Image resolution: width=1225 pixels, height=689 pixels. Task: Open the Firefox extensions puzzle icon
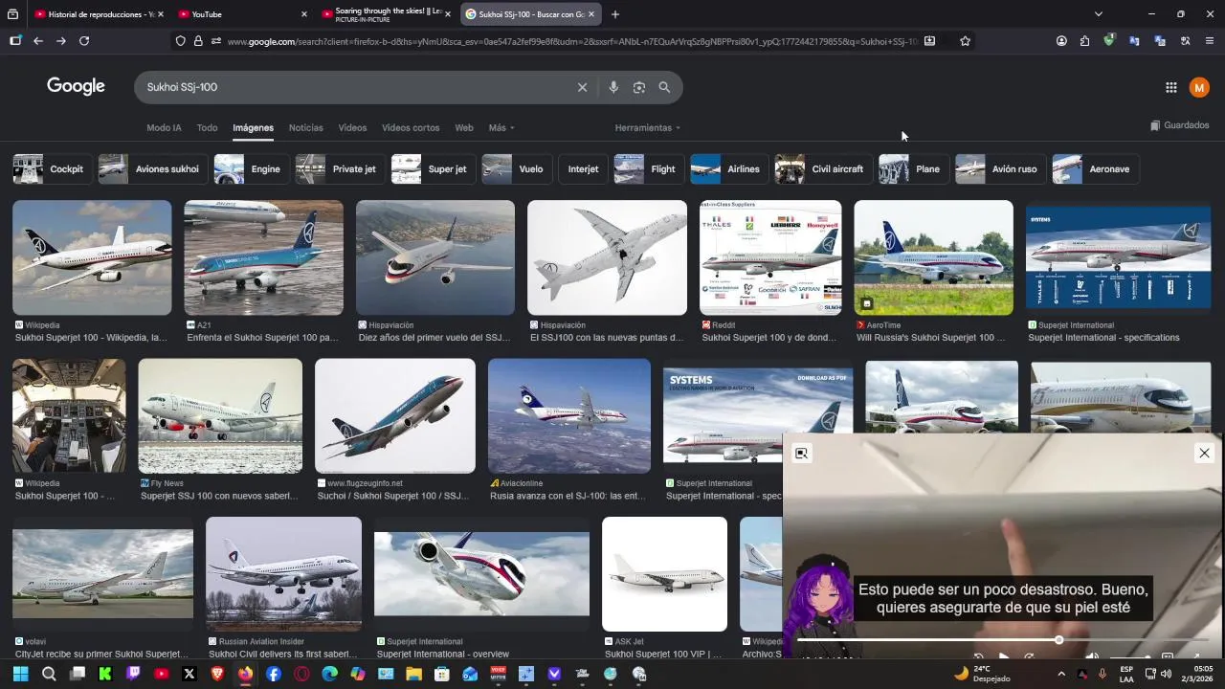[1084, 41]
